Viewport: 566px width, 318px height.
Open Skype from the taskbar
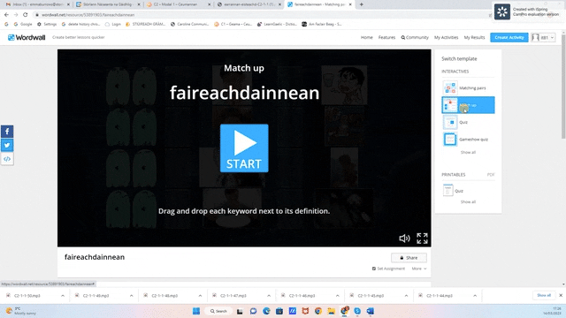tap(357, 311)
